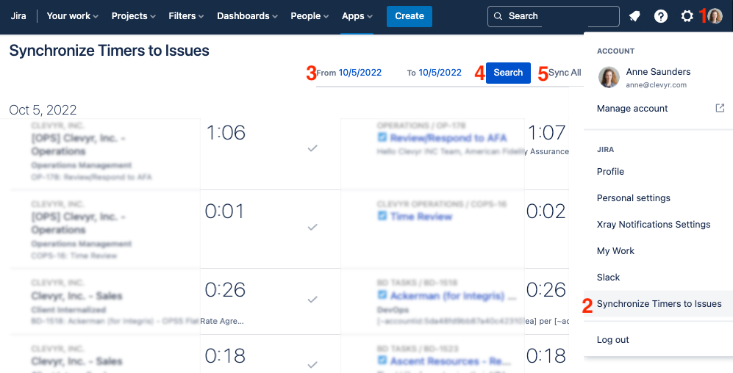Click task icon beside Ascent Resources
This screenshot has height=373, width=733.
(x=382, y=361)
